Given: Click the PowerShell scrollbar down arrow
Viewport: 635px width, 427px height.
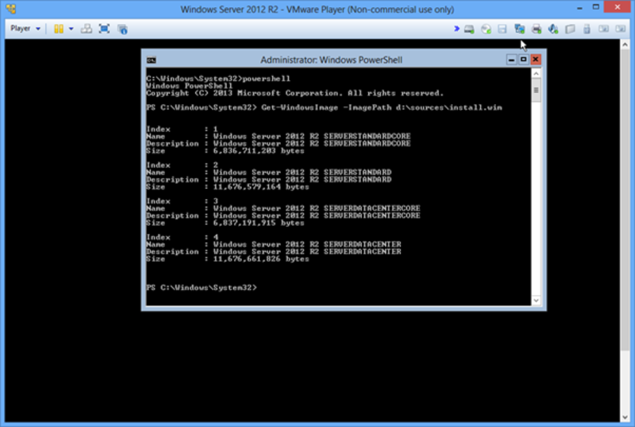Looking at the screenshot, I should point(537,300).
